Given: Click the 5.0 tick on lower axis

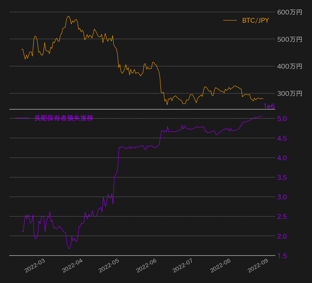Looking at the screenshot, I should 282,119.
